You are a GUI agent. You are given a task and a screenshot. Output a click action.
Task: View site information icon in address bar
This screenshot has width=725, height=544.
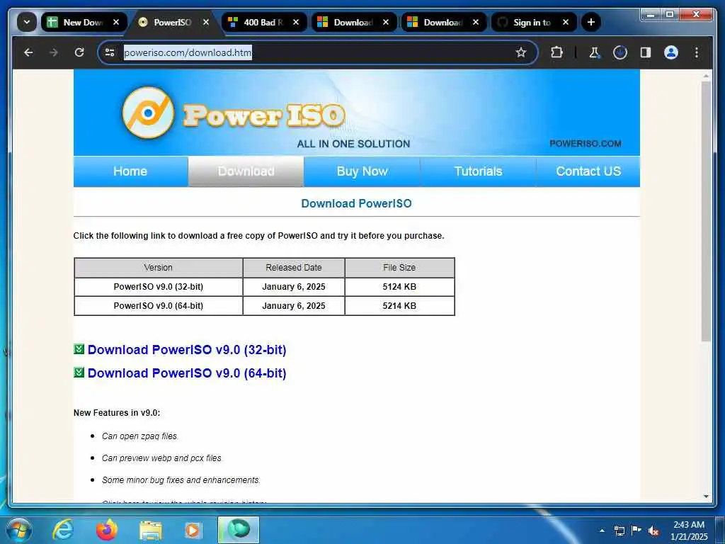pyautogui.click(x=110, y=52)
